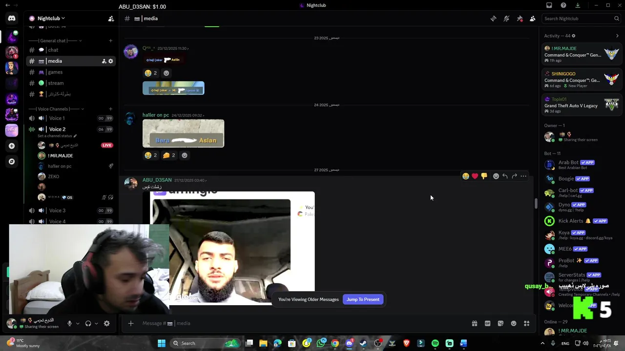
Task: Open Inbox icon in title bar
Action: point(549,5)
